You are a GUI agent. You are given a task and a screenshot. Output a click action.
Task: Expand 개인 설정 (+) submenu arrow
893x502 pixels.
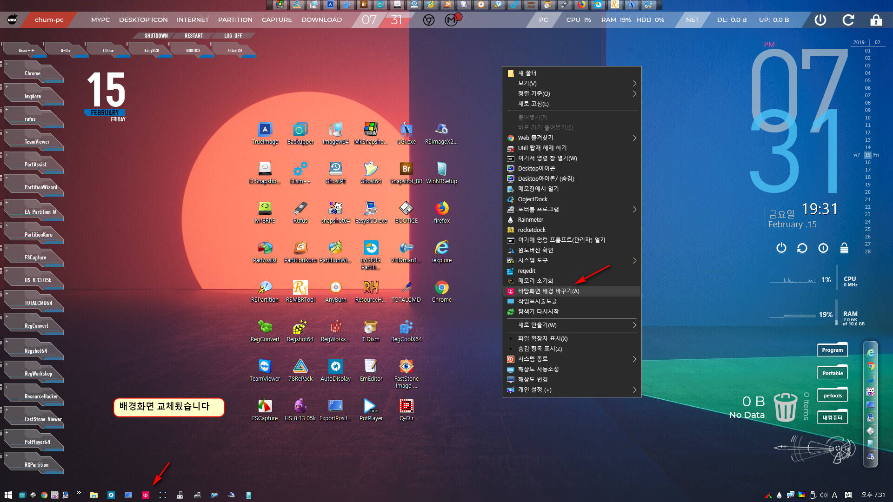click(634, 390)
